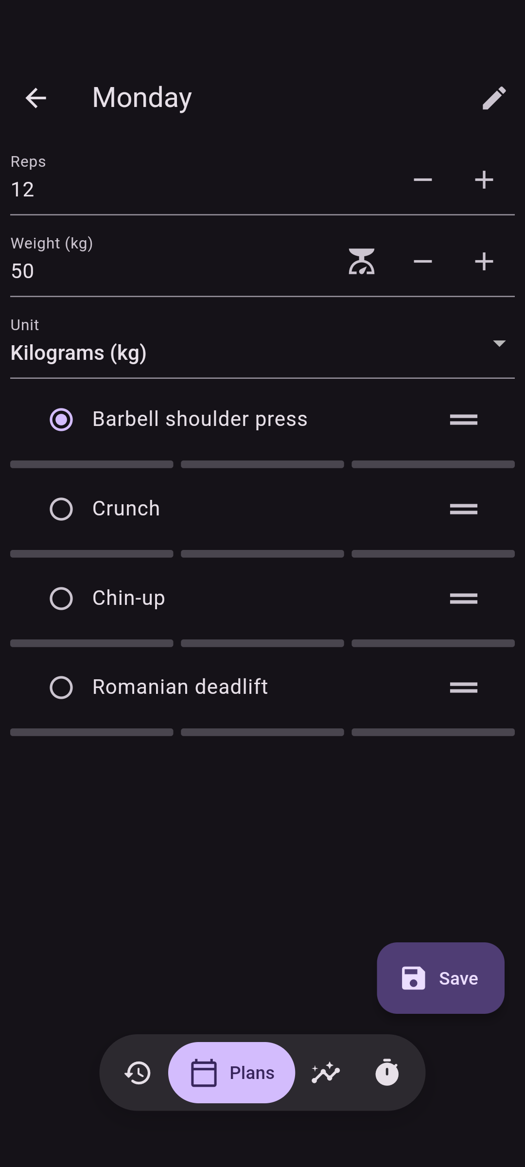The width and height of the screenshot is (525, 1167).
Task: Select the Crunch radio button
Action: pos(61,509)
